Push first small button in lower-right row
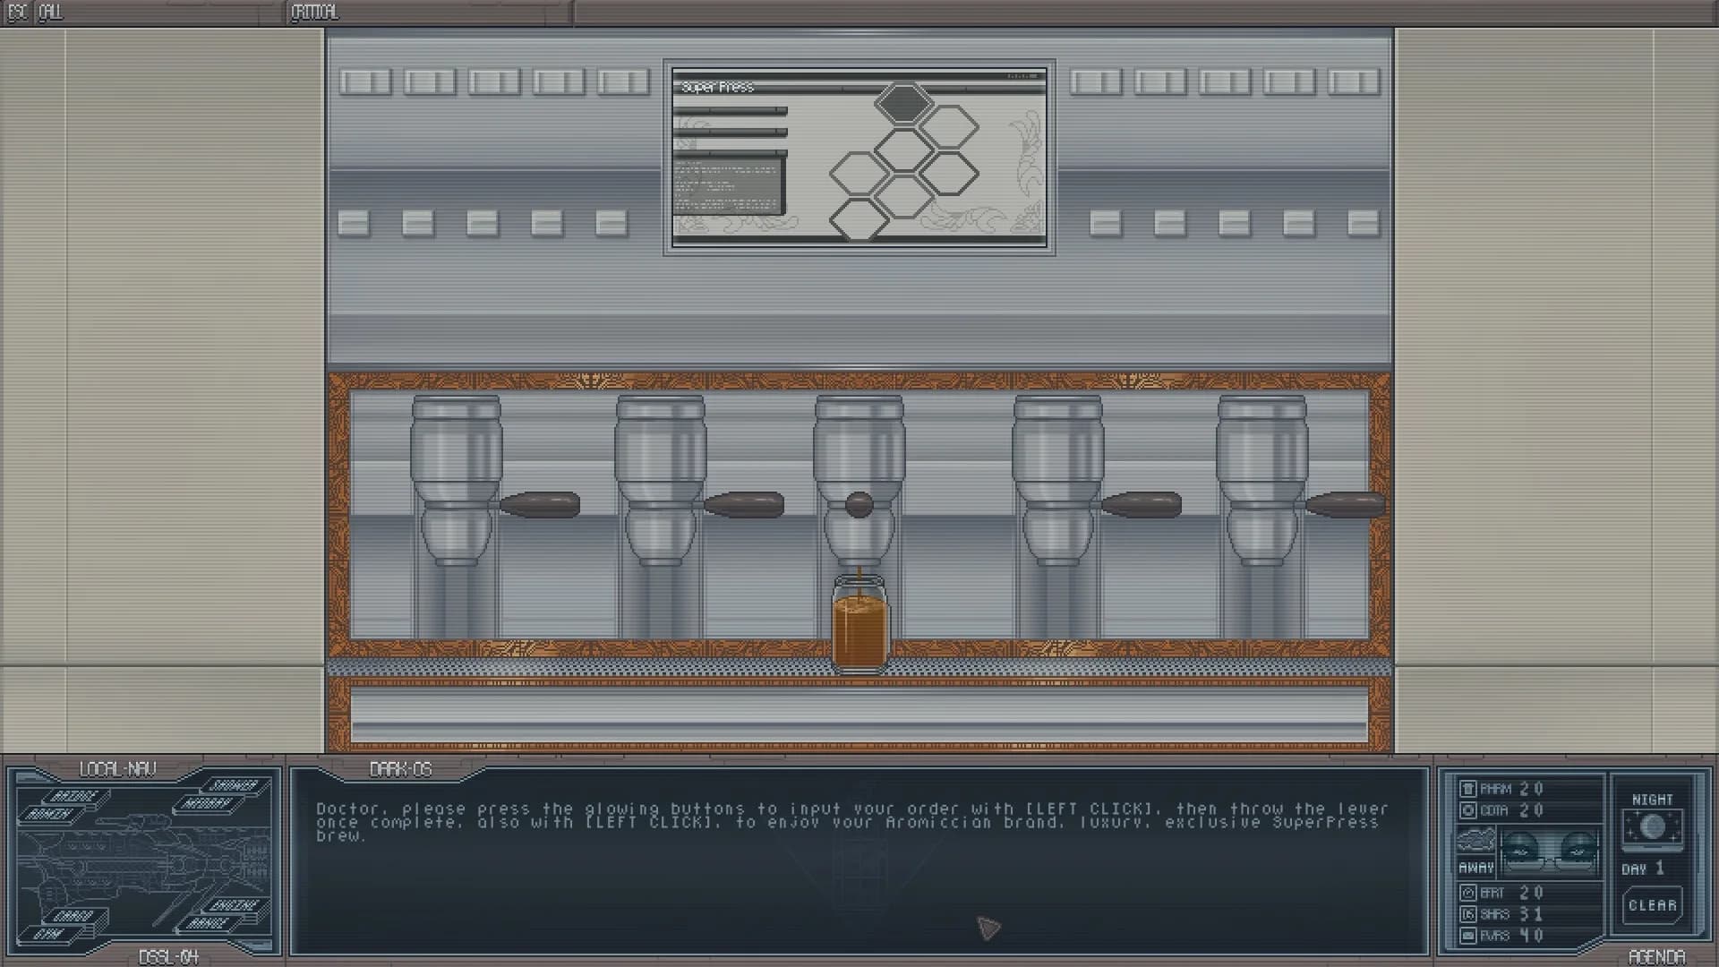The width and height of the screenshot is (1719, 967). tap(1106, 223)
